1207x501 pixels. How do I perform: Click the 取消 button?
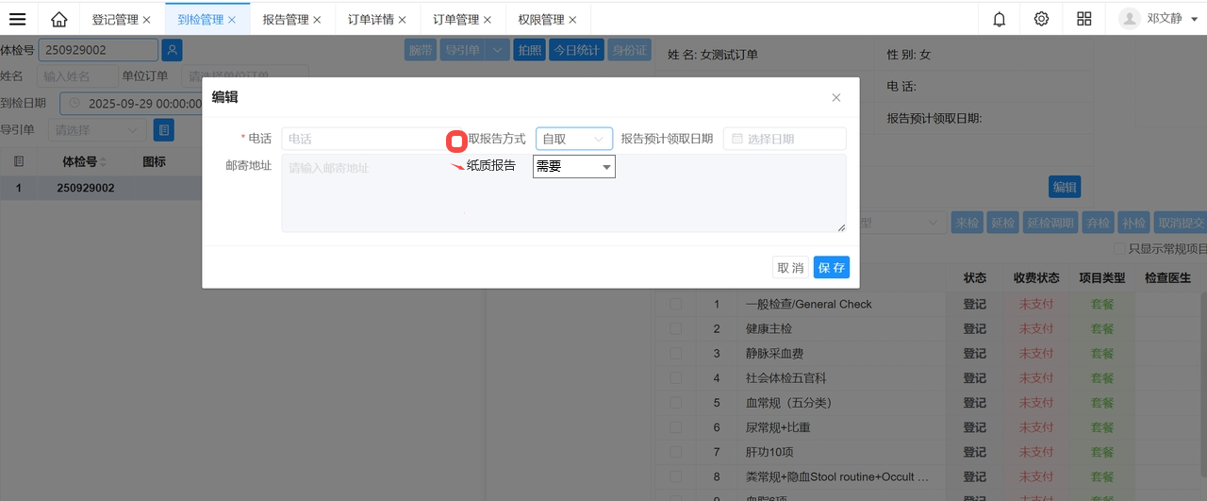[x=790, y=268]
